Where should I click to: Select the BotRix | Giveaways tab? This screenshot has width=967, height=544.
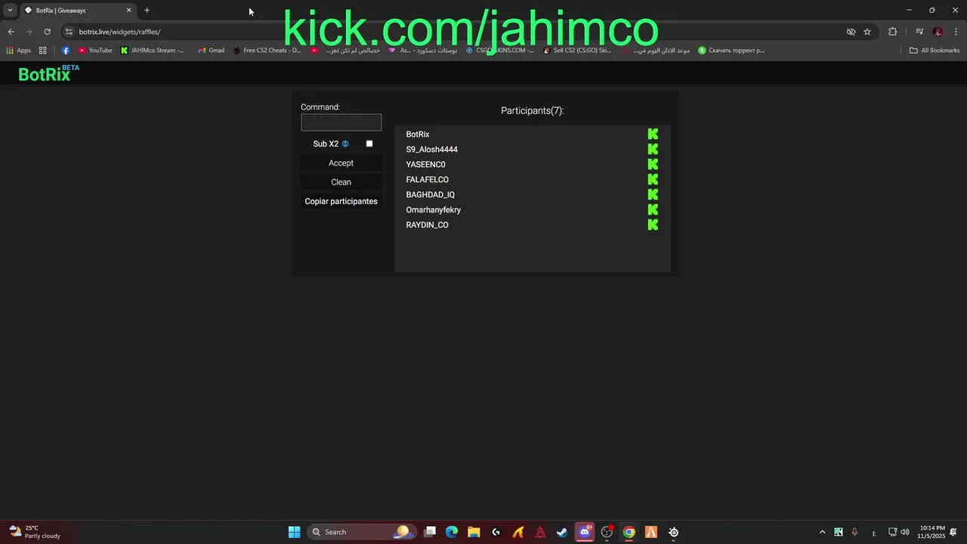[x=77, y=11]
